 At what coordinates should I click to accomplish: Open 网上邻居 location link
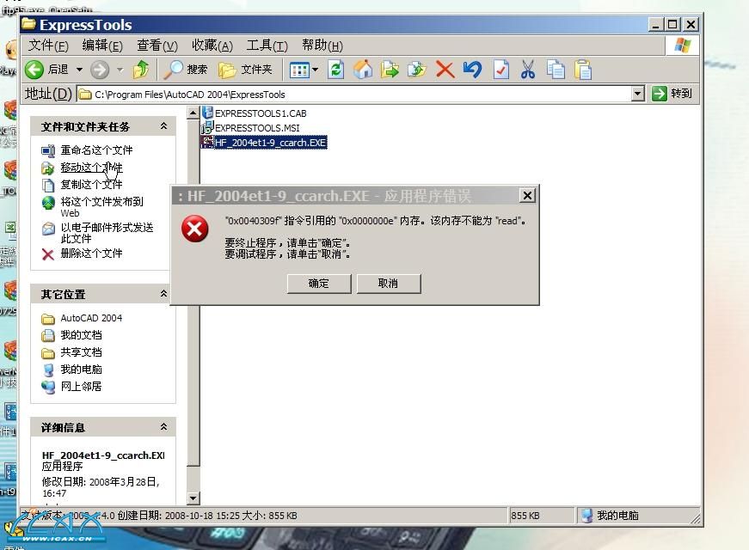point(81,386)
